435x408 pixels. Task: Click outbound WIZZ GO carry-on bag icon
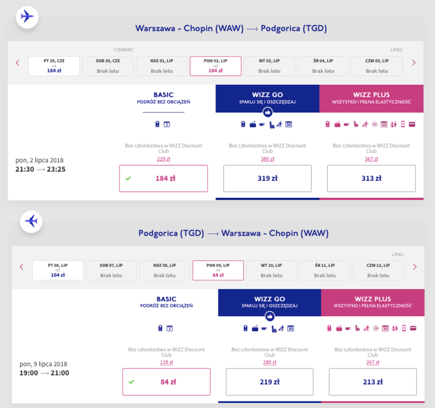(x=243, y=124)
